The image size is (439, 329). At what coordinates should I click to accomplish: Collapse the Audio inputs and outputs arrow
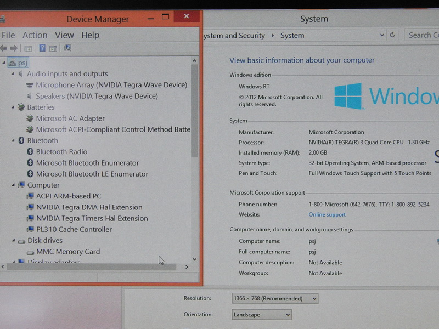point(13,74)
